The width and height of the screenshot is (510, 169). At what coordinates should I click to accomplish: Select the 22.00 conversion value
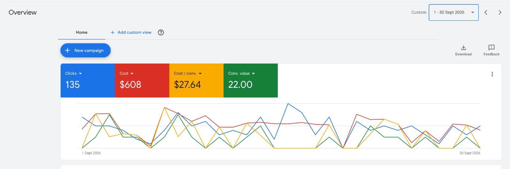pos(240,85)
